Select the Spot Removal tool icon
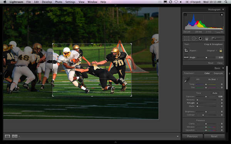 [194, 38]
